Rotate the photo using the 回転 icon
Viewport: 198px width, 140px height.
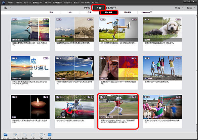point(41,135)
